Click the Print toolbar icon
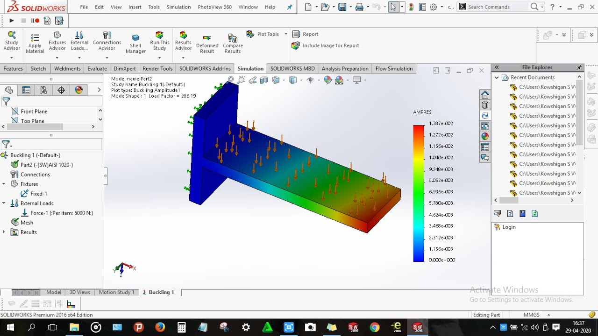Screen dimensions: 598x336 [359, 7]
